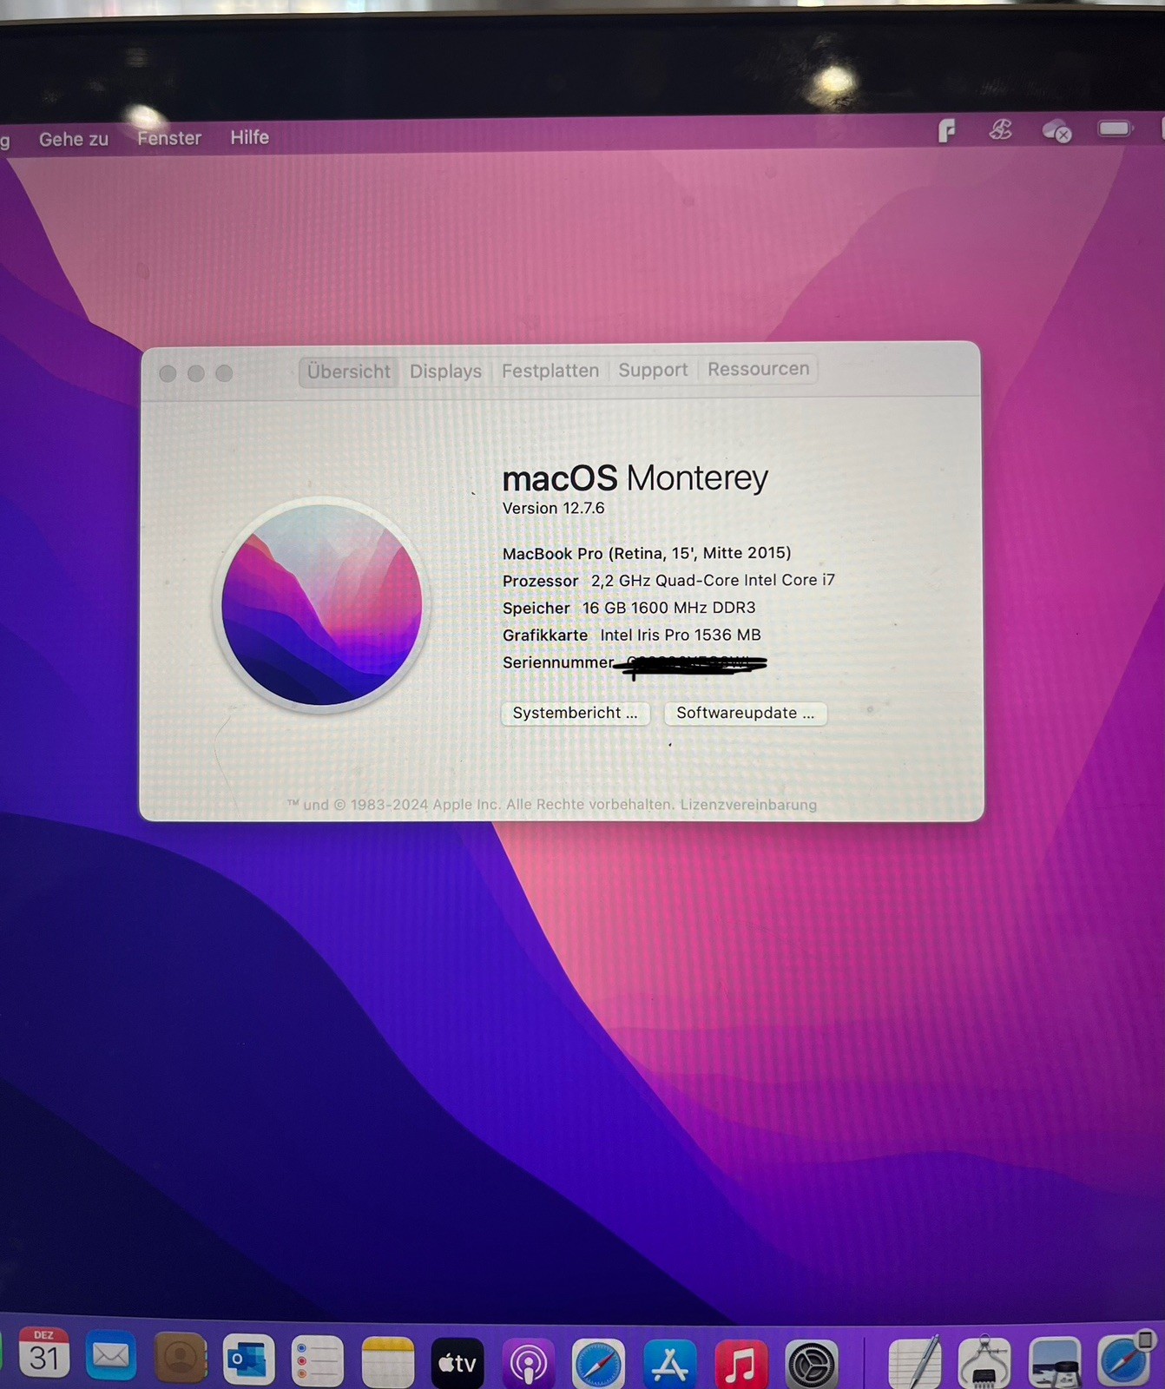
Task: Click the Speicher label
Action: click(x=536, y=609)
